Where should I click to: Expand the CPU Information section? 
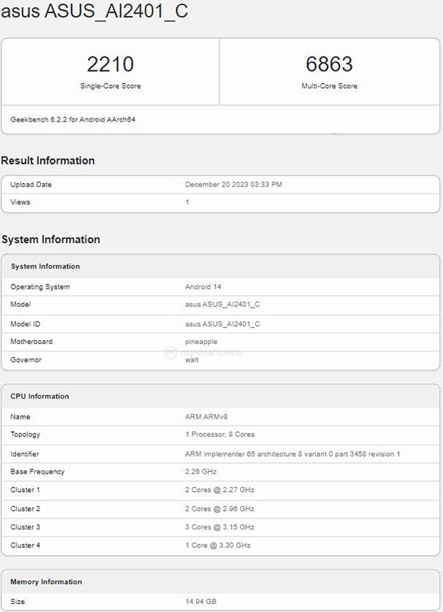coord(40,396)
